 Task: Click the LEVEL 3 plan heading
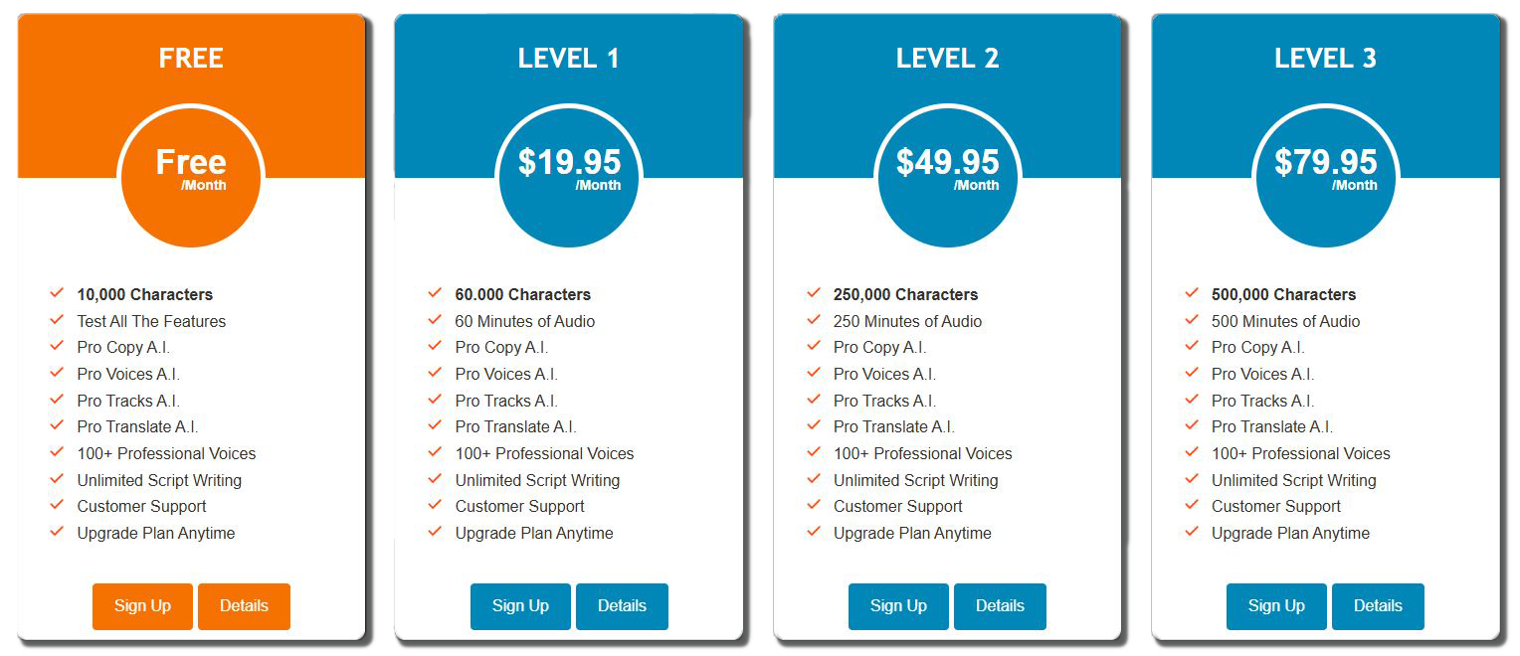pos(1326,59)
